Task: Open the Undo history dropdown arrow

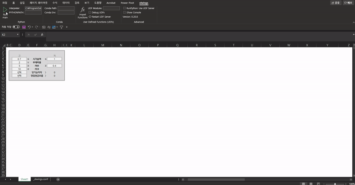Action: click(x=32, y=27)
